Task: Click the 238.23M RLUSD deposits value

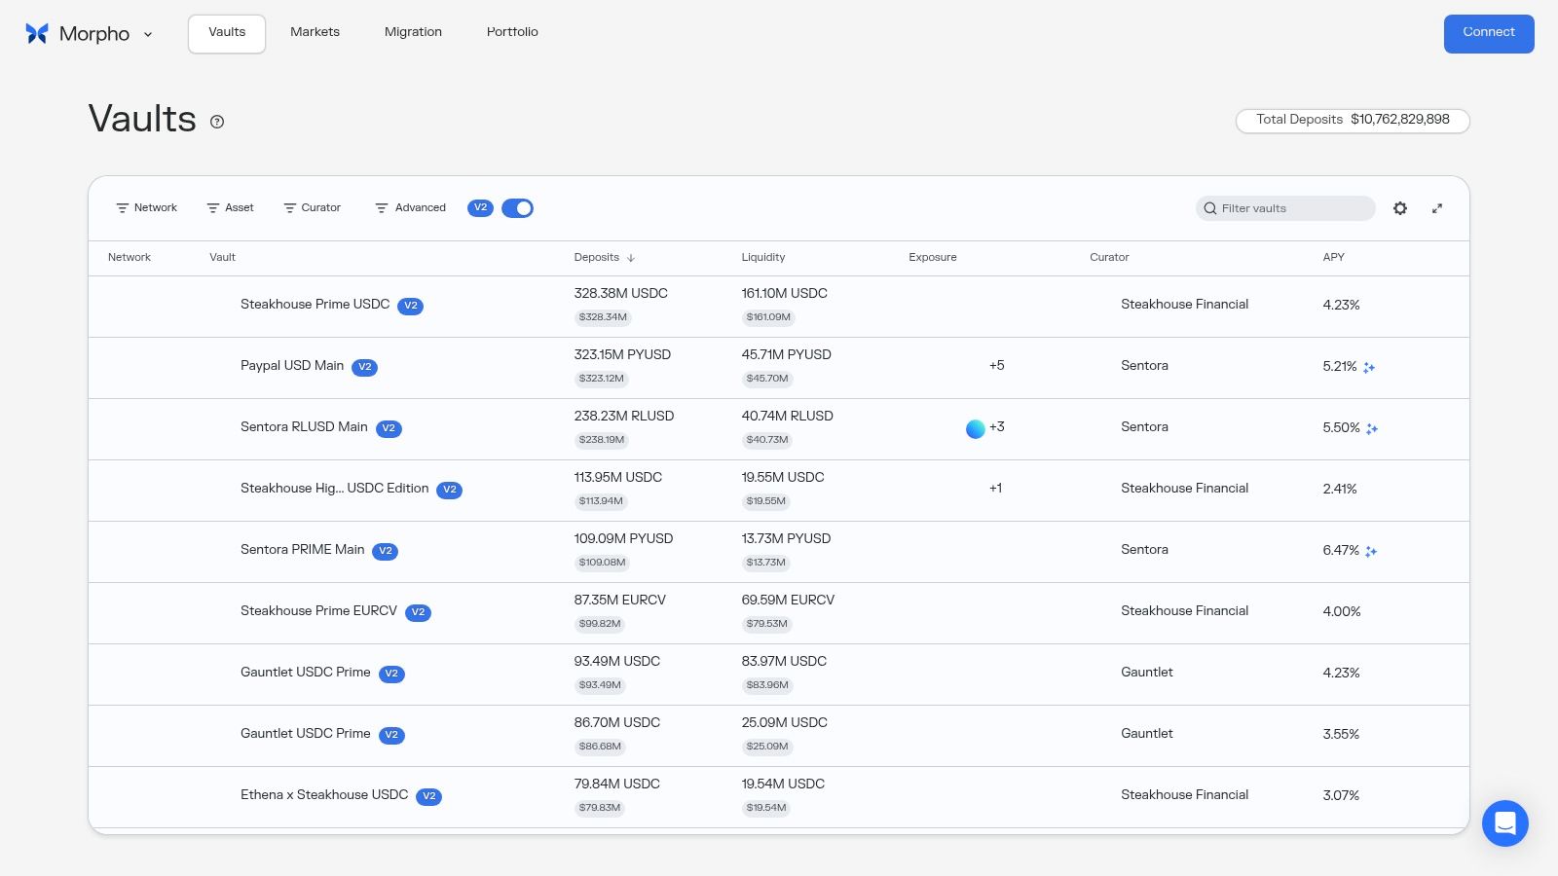Action: (624, 417)
